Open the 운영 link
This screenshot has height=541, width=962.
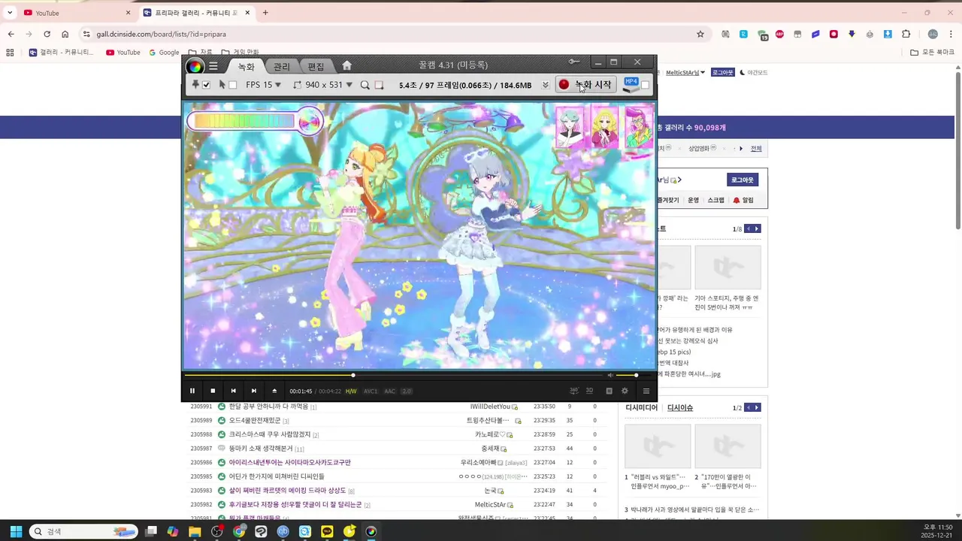(693, 200)
